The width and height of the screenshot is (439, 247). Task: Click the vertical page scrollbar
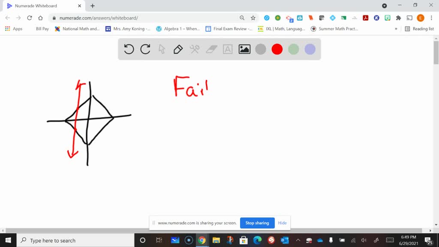pos(436,53)
